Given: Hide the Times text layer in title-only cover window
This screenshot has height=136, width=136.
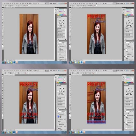Looking at the screenshot, I should [x=125, y=50].
